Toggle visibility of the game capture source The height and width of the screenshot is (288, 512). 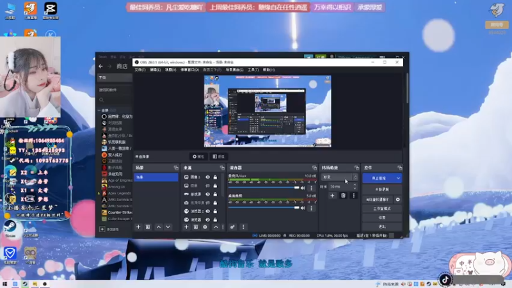tap(207, 194)
